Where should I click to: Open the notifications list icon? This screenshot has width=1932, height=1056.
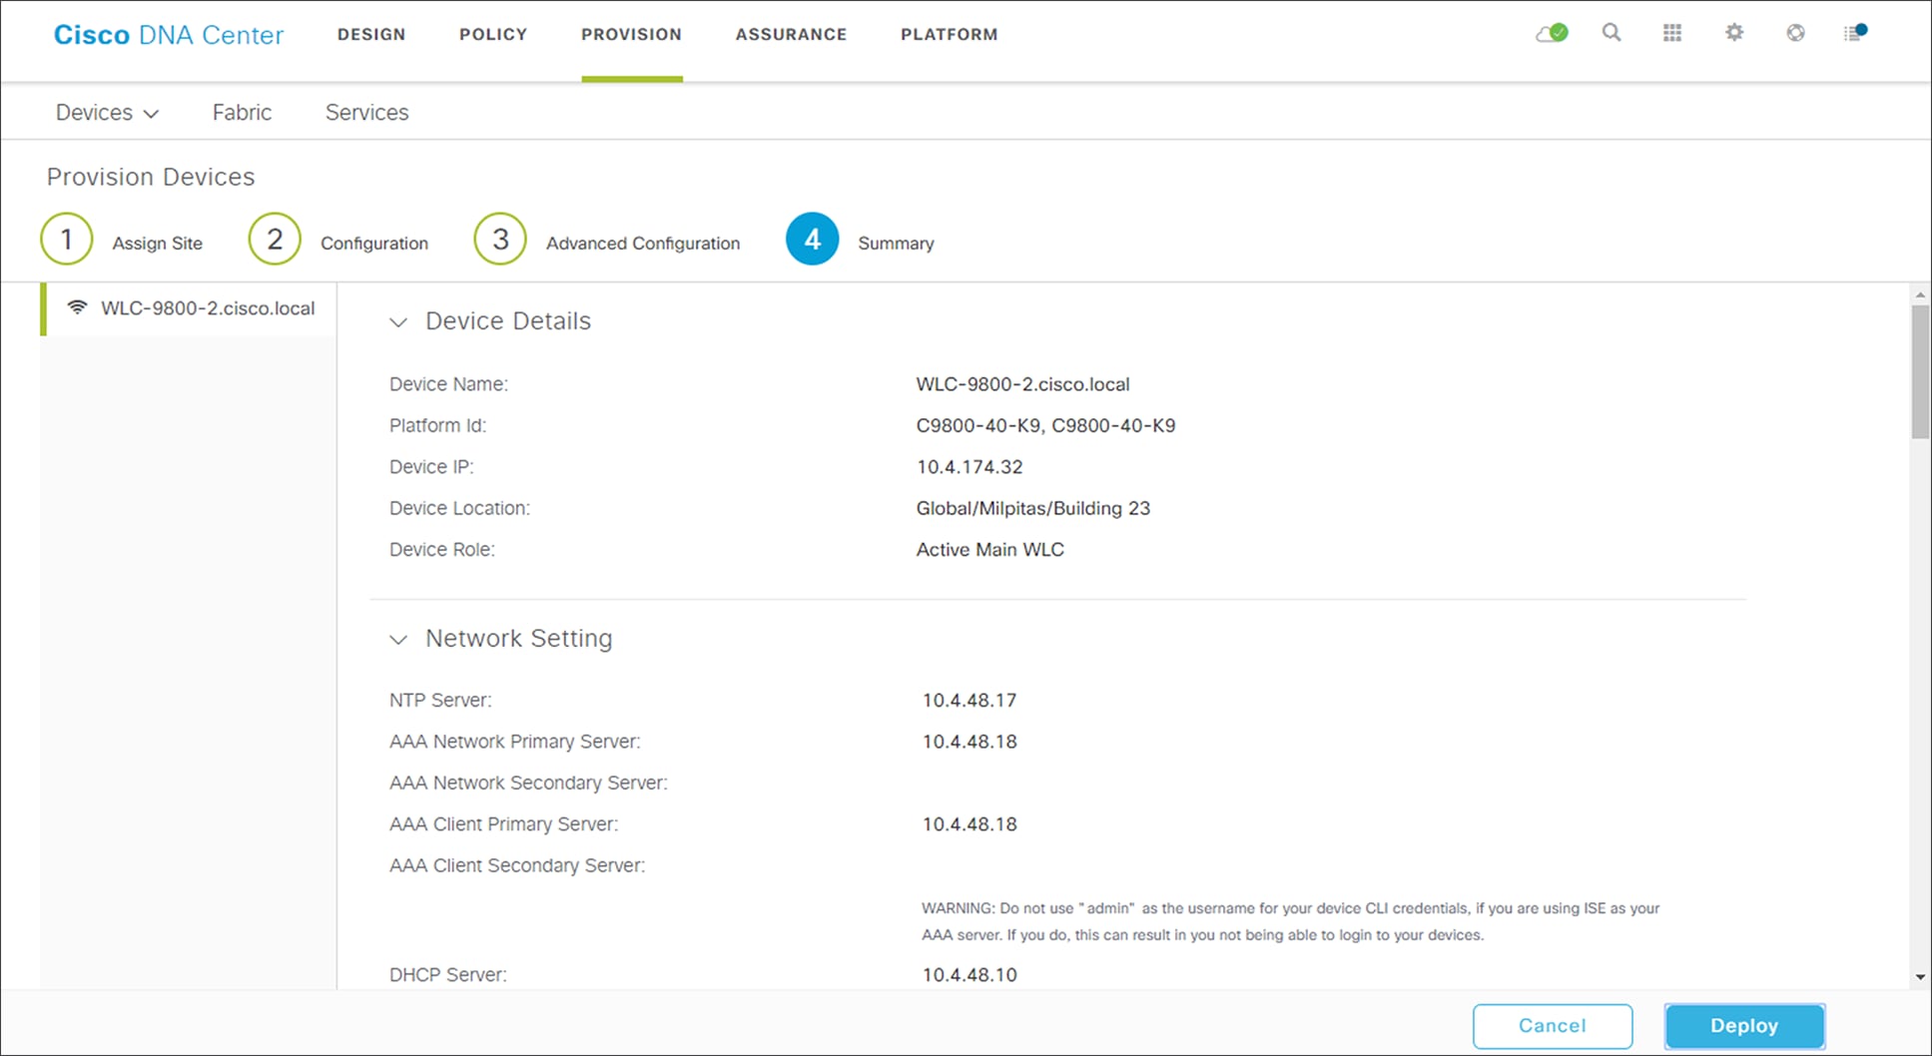click(1855, 33)
